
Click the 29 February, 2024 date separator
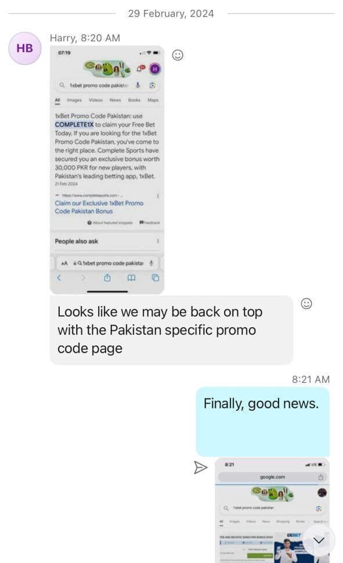click(171, 13)
